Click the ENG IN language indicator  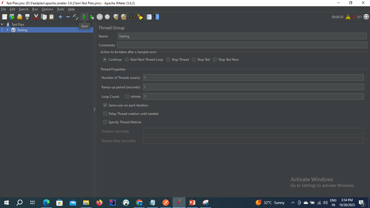333,203
